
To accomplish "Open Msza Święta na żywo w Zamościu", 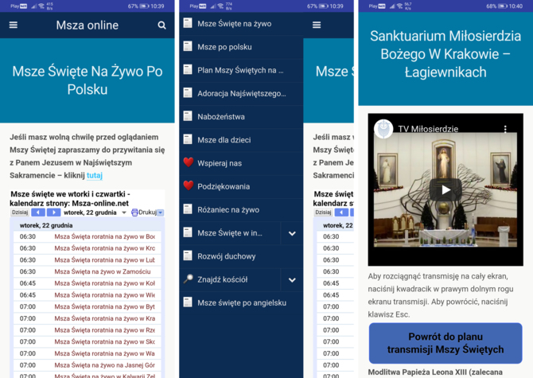I will (x=88, y=271).
